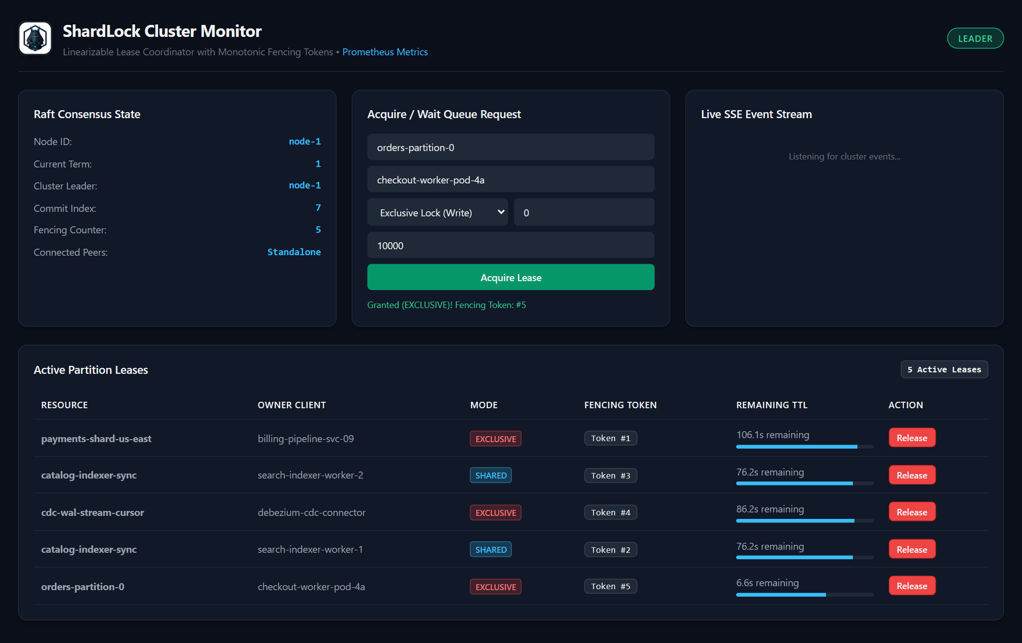This screenshot has width=1022, height=643.
Task: Click the search-indexer-worker-1 owner cell
Action: (x=310, y=549)
